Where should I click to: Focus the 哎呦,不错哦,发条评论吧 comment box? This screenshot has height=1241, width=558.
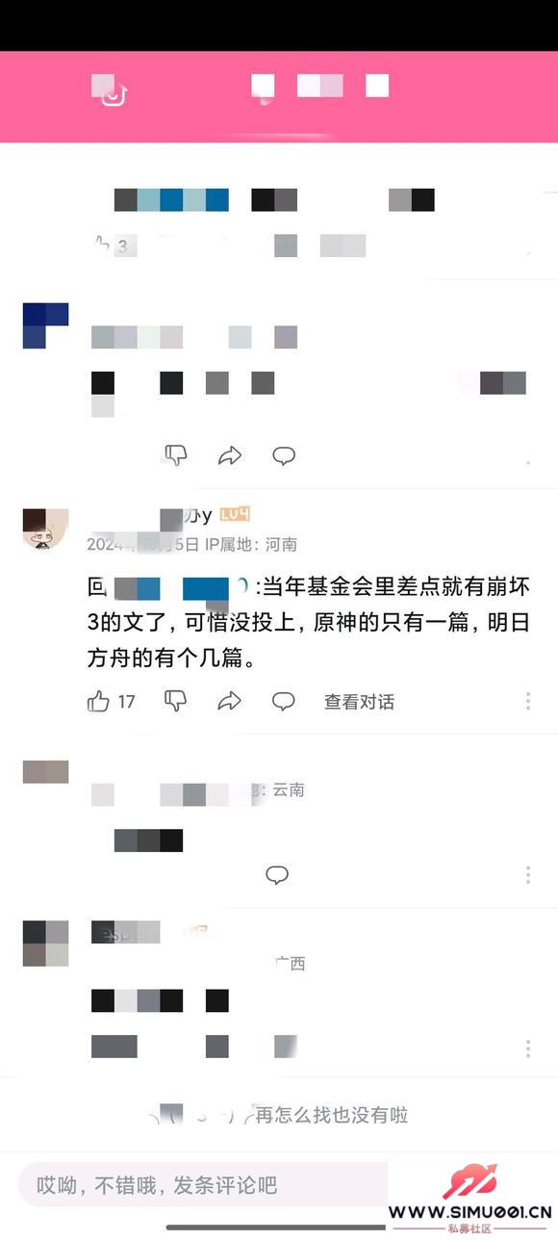pyautogui.click(x=203, y=1184)
